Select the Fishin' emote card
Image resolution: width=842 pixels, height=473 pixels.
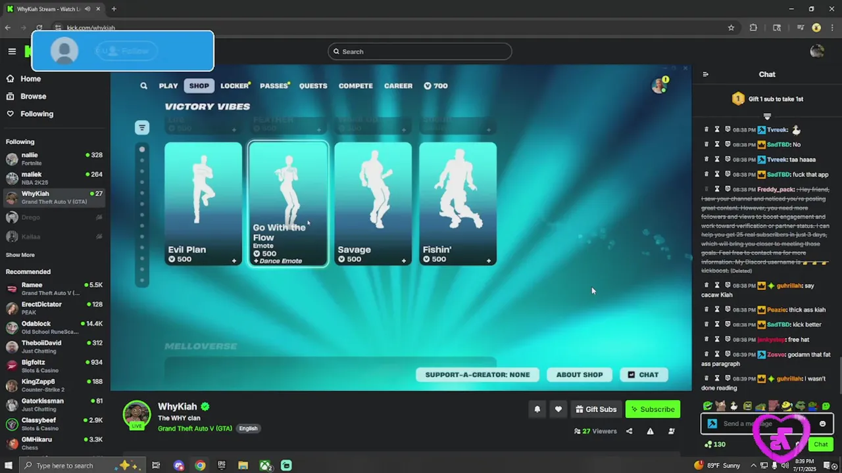(458, 204)
